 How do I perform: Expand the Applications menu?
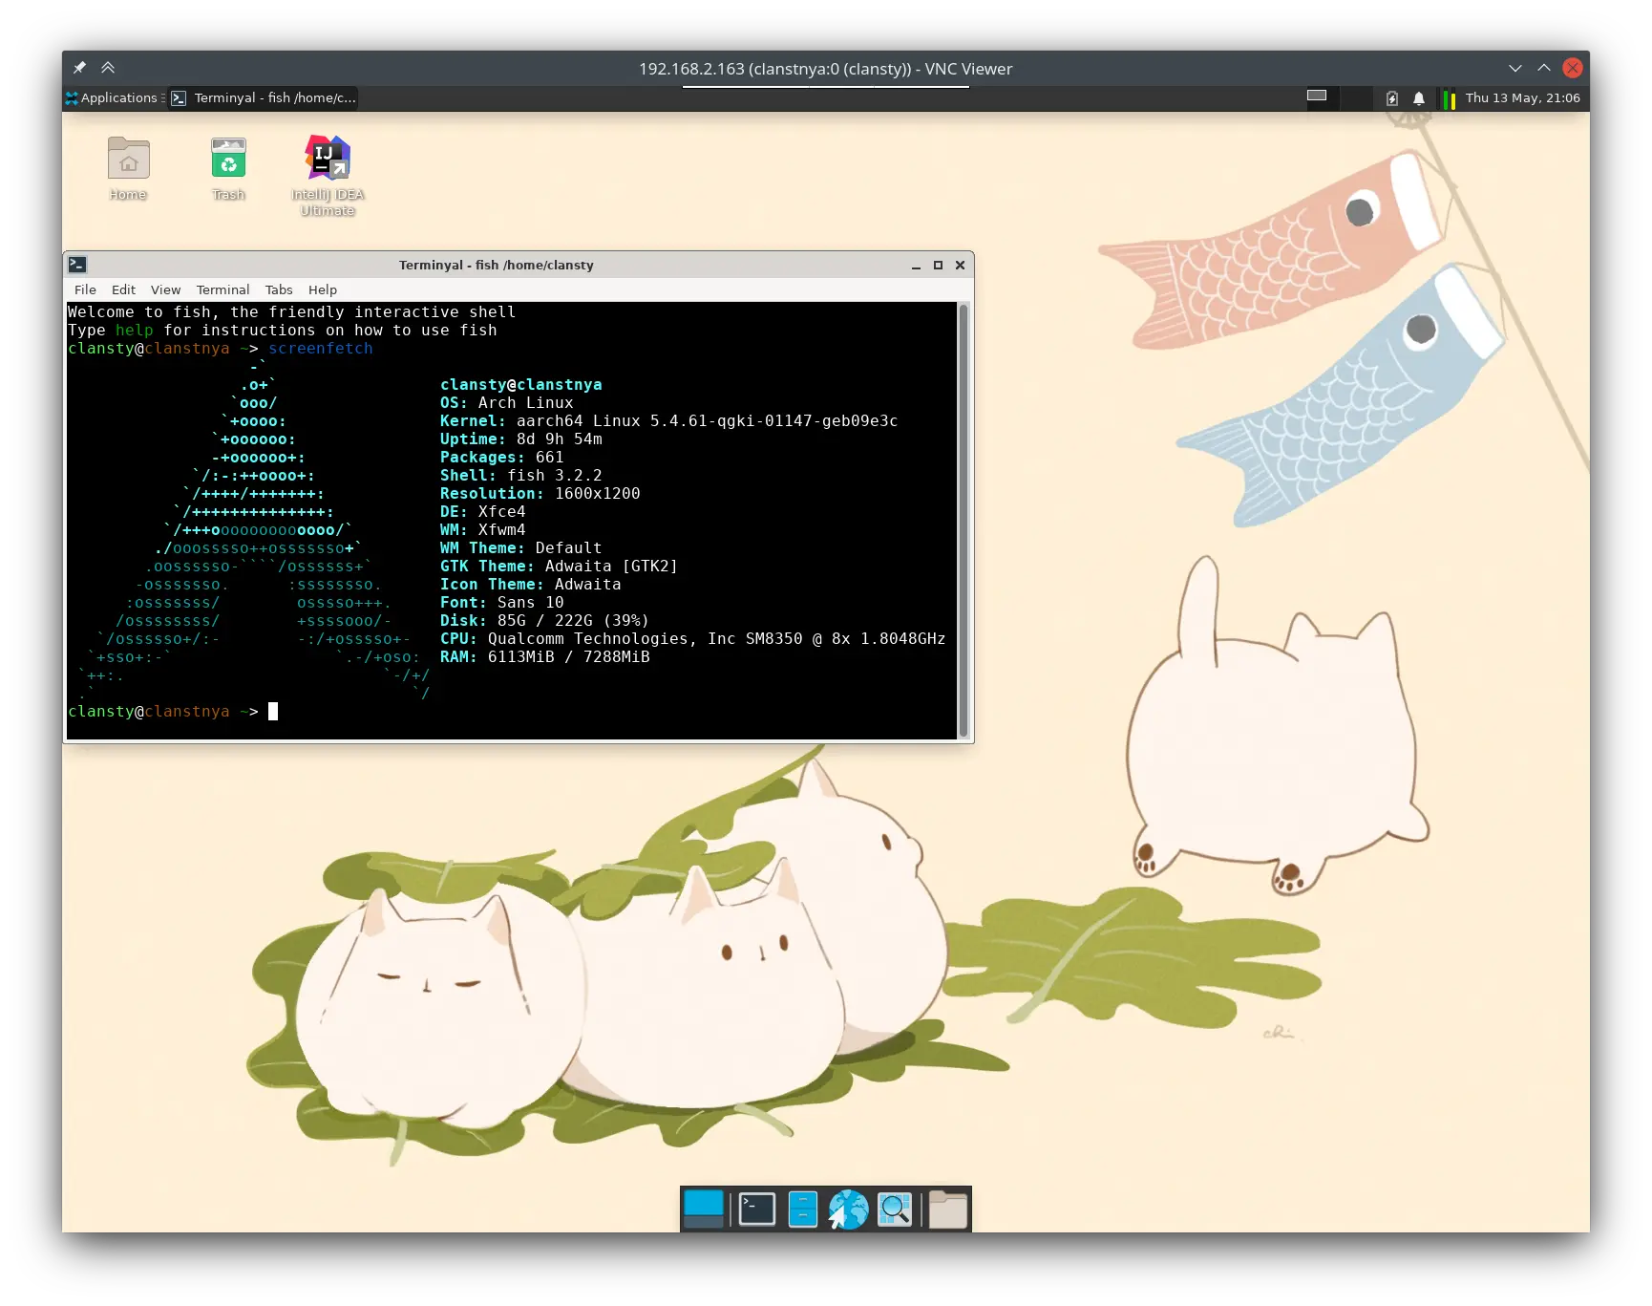pos(113,97)
